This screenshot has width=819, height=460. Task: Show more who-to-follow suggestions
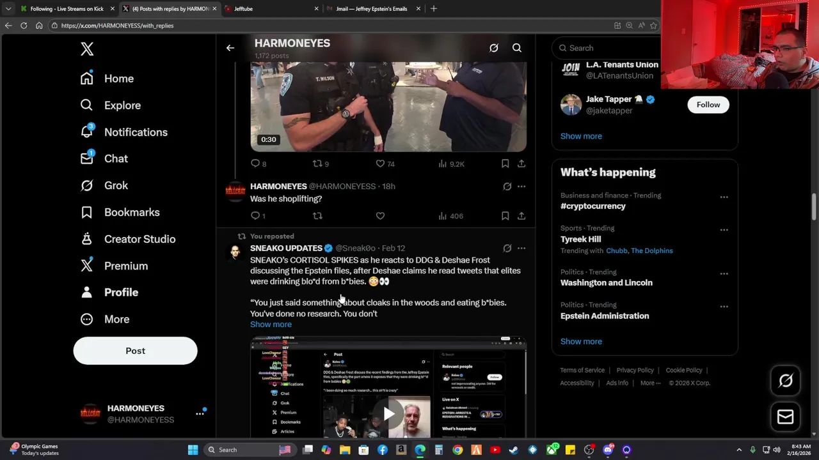coord(581,136)
